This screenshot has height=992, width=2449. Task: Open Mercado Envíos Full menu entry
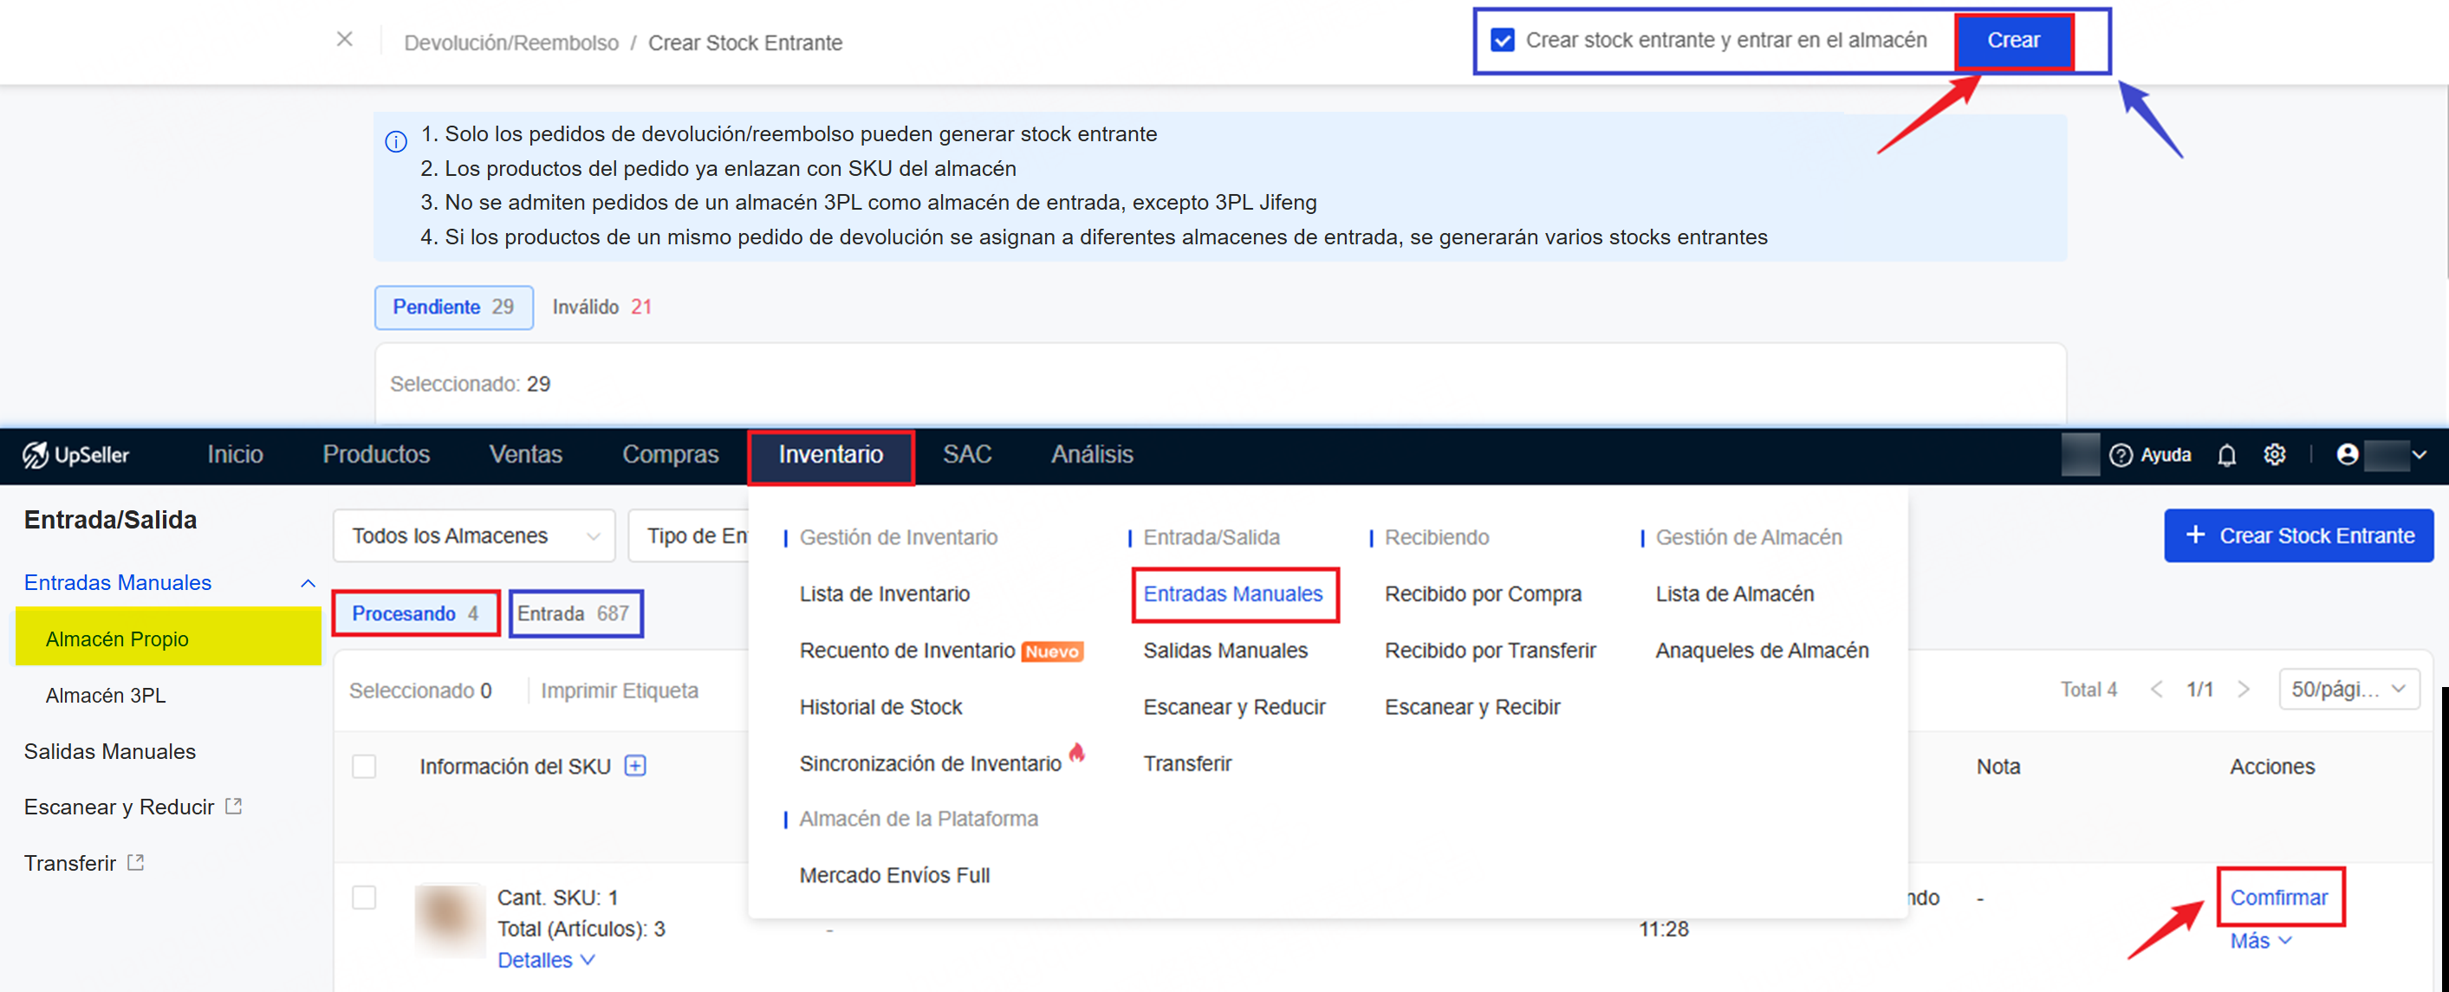coord(893,875)
